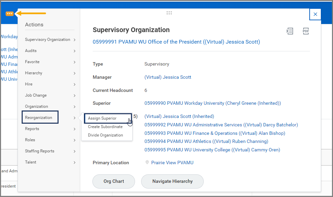The image size is (333, 197).
Task: Click the Prairie View PVAMU location link
Action: 172,163
